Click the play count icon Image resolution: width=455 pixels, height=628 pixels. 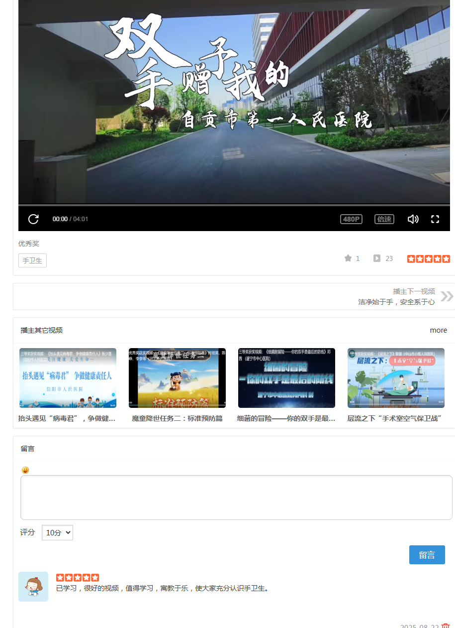(377, 258)
